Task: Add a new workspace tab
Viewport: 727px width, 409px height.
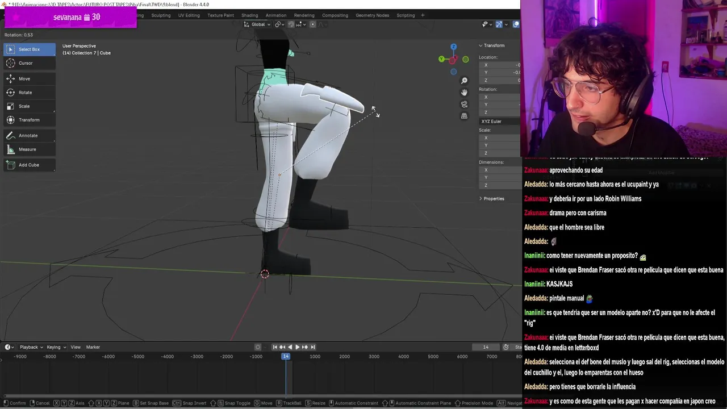Action: click(x=423, y=15)
